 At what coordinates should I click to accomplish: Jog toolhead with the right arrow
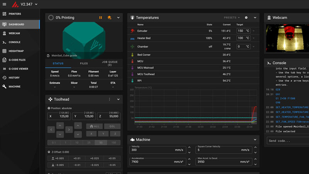tap(69, 130)
